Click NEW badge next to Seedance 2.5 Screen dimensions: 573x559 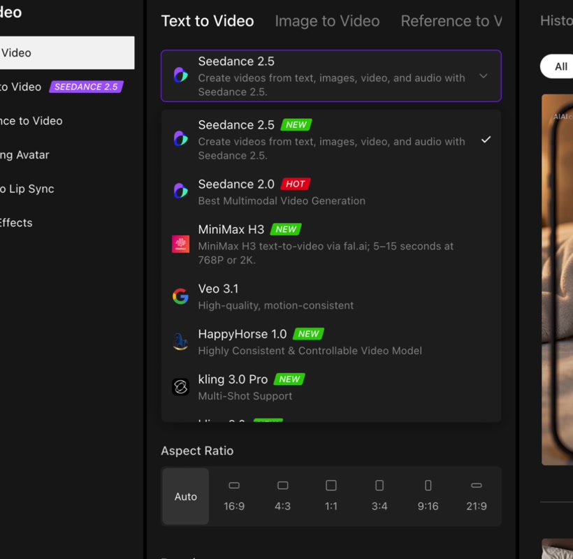click(296, 124)
